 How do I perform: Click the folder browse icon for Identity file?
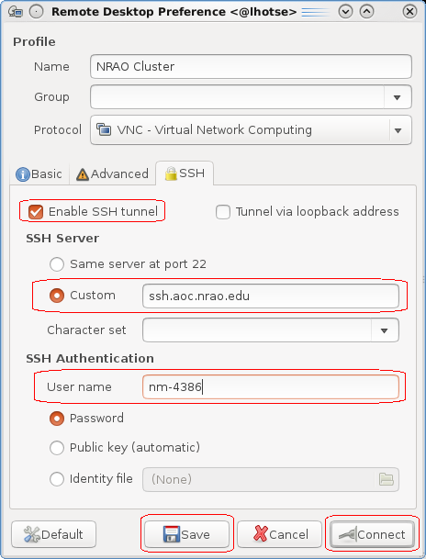click(x=387, y=479)
